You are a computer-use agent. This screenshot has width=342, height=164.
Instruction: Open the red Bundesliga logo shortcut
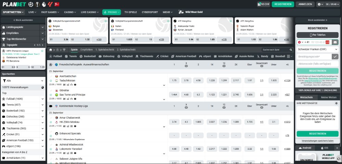(57, 4)
